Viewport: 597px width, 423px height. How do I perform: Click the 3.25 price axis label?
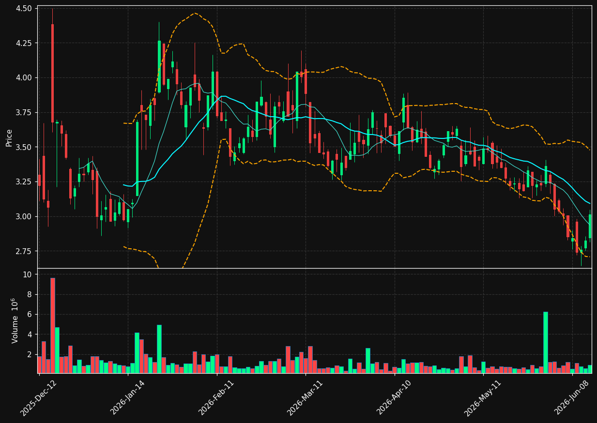click(24, 182)
